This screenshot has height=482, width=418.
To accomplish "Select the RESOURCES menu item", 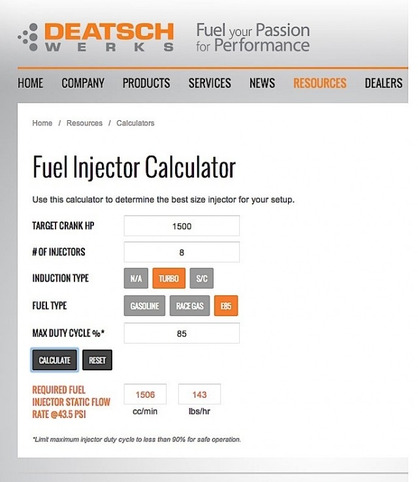I will [320, 83].
